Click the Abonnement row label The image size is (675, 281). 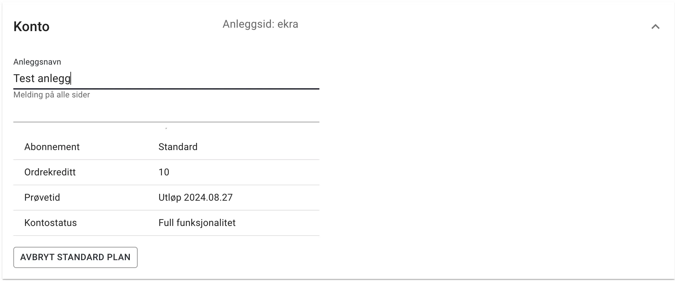52,147
